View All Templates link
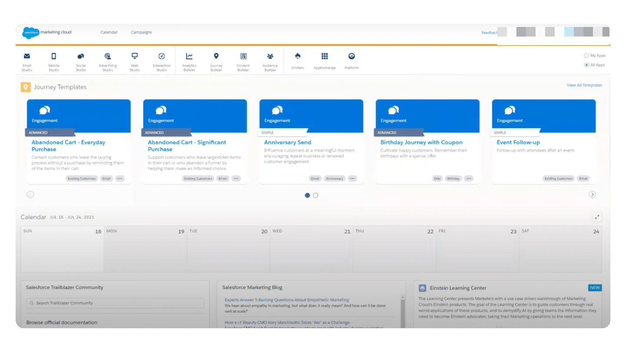 584,85
